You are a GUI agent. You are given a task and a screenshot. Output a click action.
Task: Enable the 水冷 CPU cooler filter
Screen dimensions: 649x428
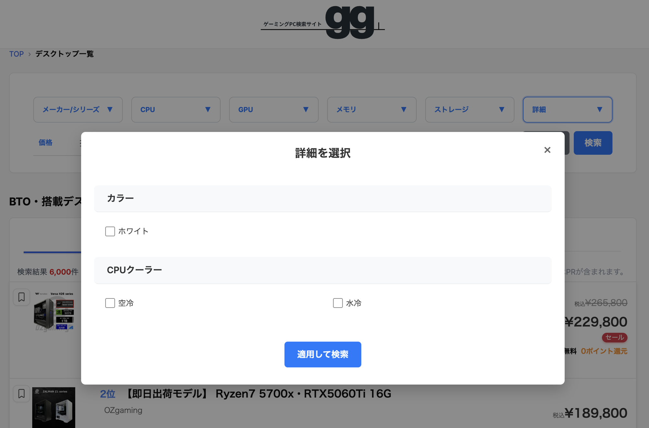338,303
